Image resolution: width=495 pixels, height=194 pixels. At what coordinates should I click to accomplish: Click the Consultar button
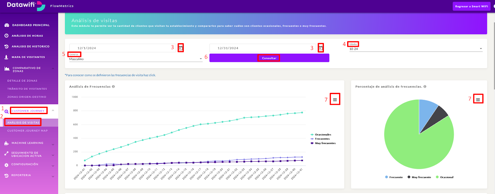point(269,58)
